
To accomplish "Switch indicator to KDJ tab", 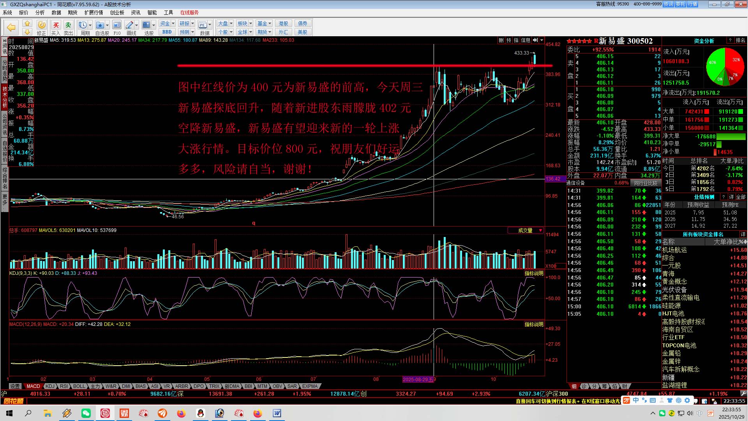I will (50, 386).
